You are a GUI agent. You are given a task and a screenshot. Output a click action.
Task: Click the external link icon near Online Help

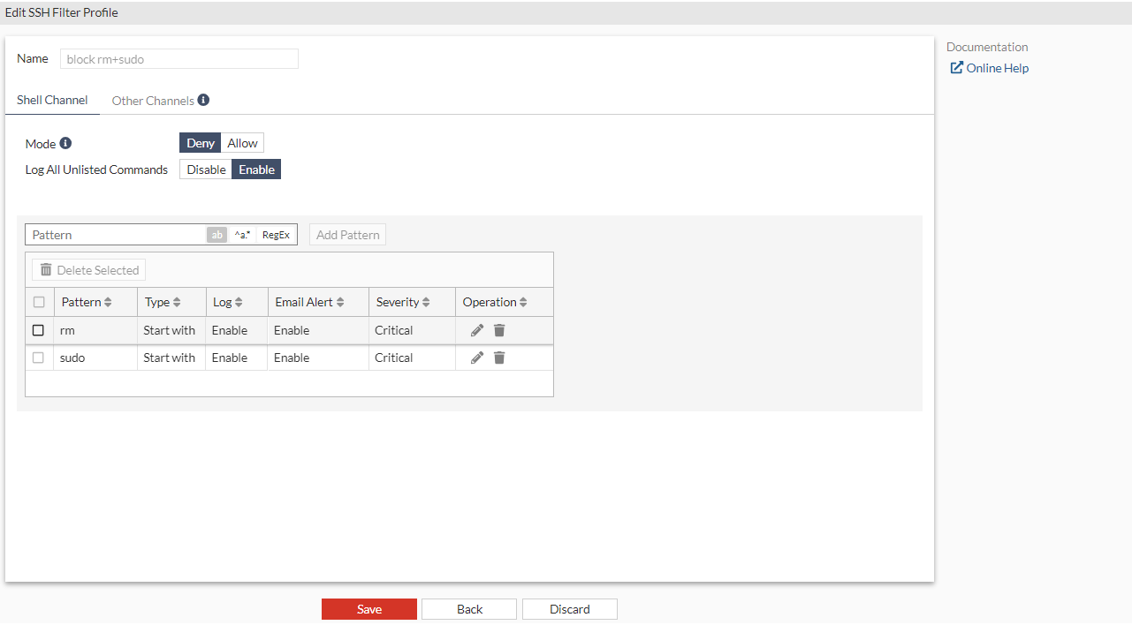pos(957,67)
